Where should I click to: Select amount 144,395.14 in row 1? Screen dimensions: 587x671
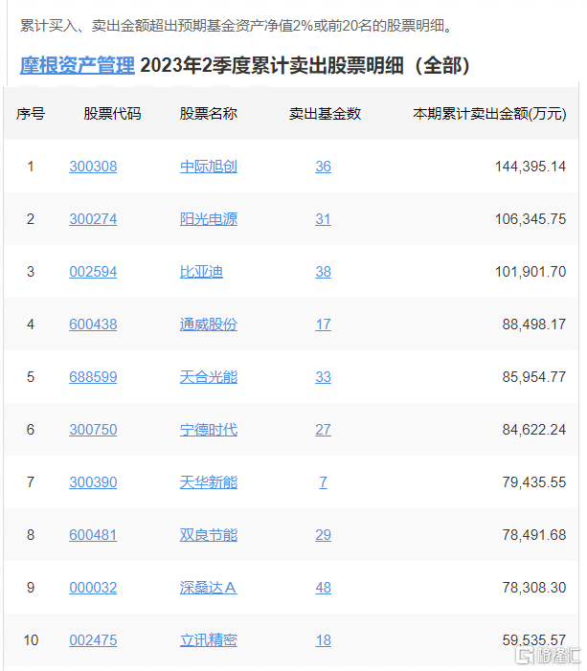[x=531, y=167]
